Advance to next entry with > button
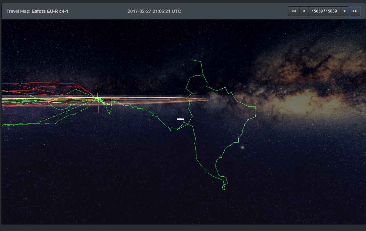The width and height of the screenshot is (366, 231). (345, 11)
